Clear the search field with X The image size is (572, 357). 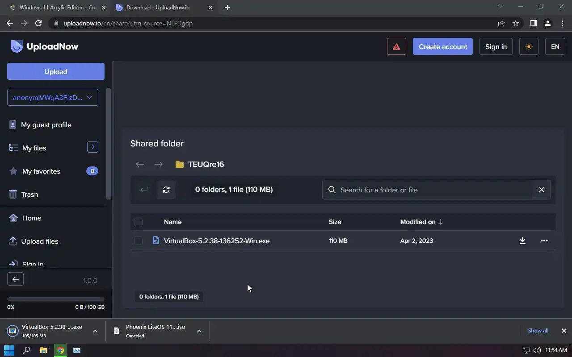pyautogui.click(x=542, y=190)
